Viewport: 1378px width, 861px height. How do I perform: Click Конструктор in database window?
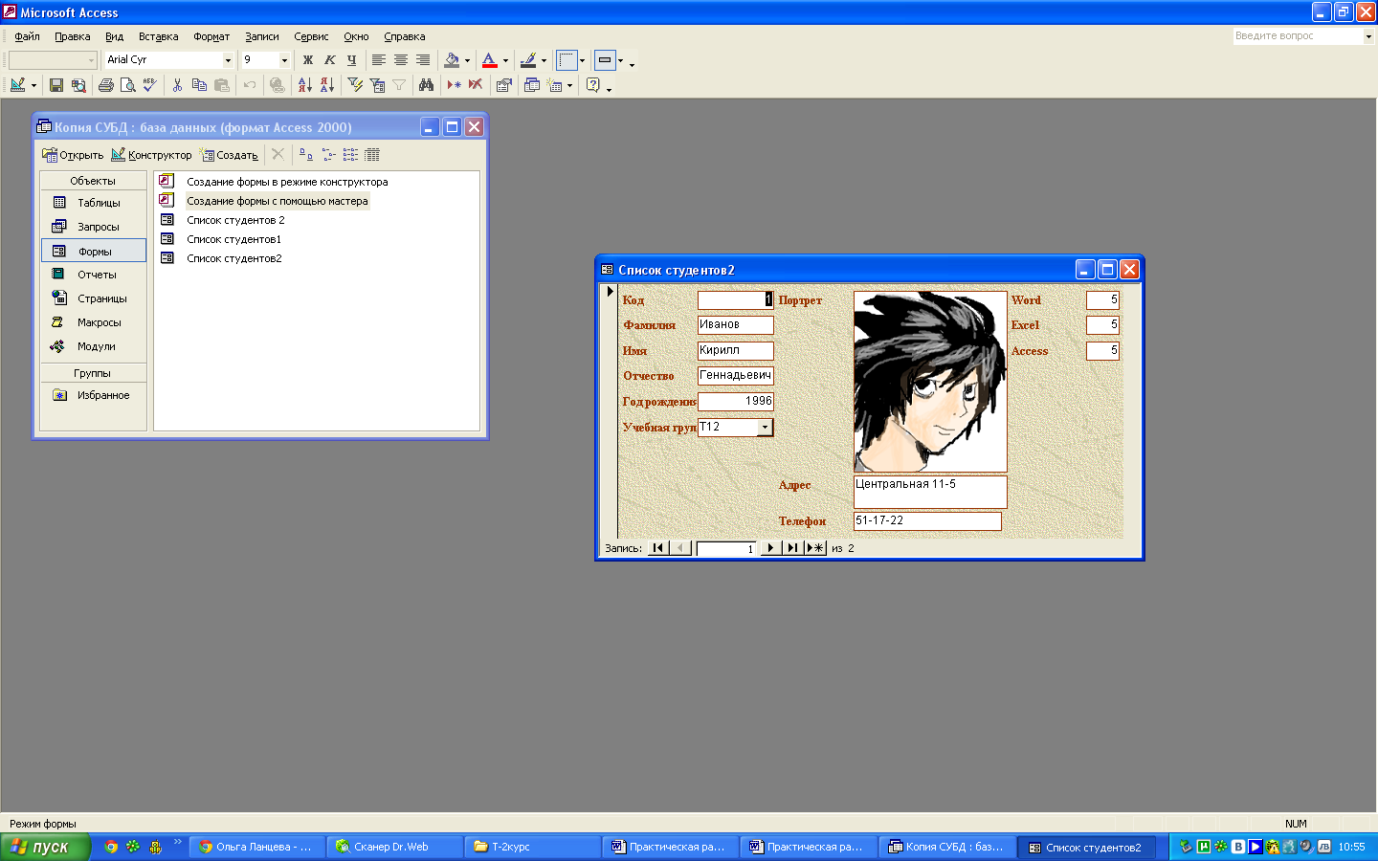tap(151, 155)
